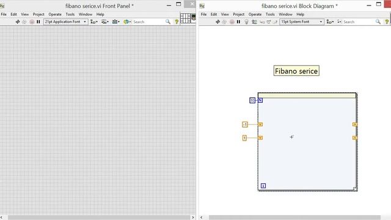Click the Front Panel connector pane grid

click(x=185, y=18)
